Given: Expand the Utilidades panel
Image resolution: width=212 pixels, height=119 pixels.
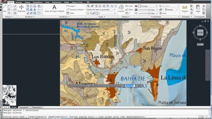Looking at the screenshot, I should 187,17.
